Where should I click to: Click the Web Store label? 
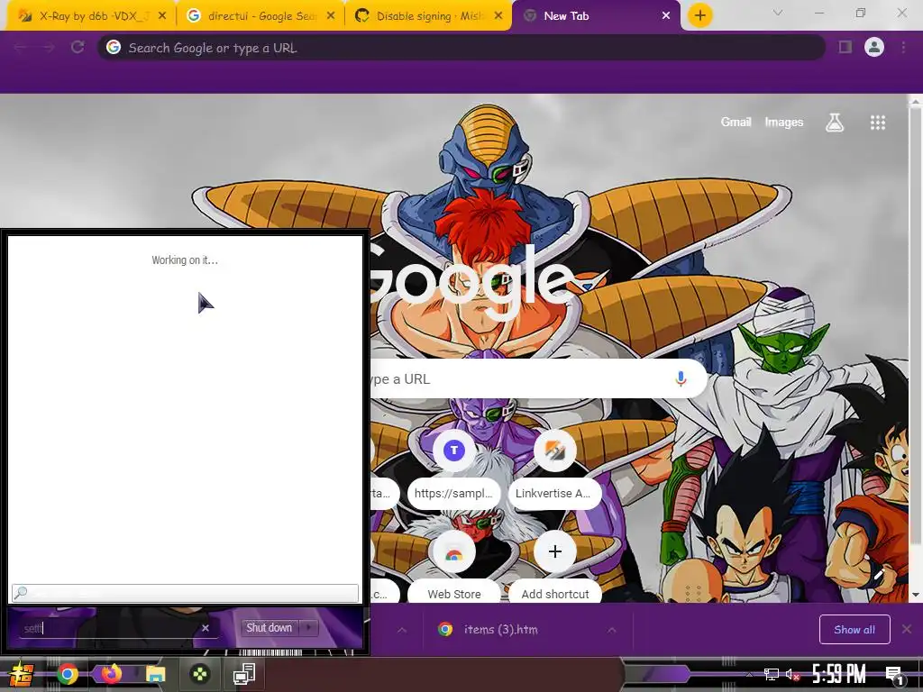pyautogui.click(x=454, y=594)
